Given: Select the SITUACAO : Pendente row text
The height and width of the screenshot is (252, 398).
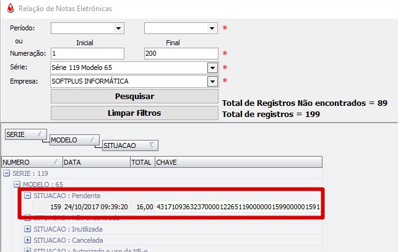Looking at the screenshot, I should coord(67,196).
